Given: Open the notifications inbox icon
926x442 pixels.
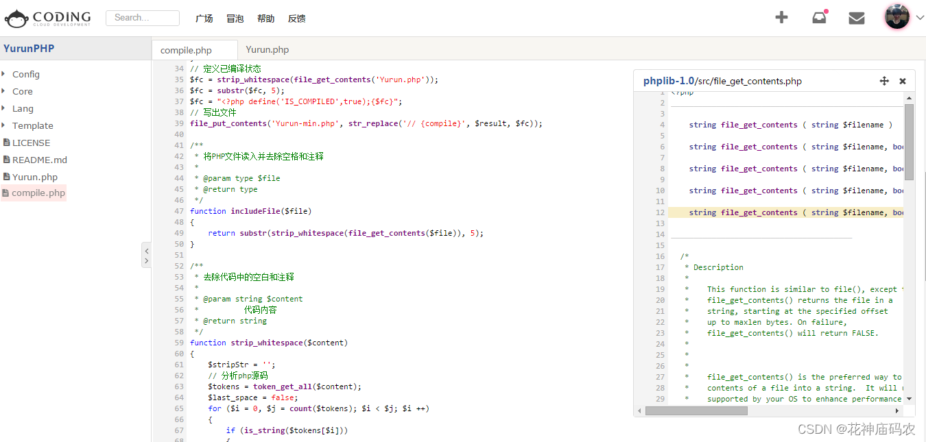Looking at the screenshot, I should coord(819,18).
